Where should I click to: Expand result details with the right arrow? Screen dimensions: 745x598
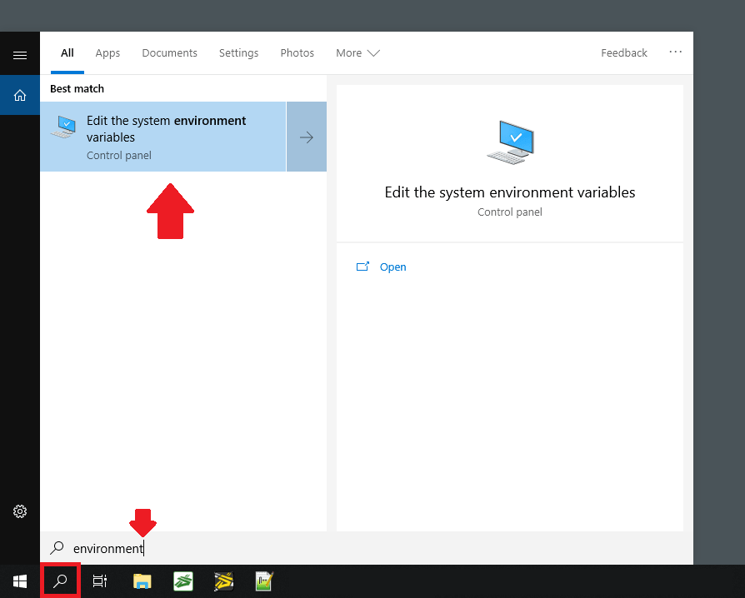click(x=307, y=137)
